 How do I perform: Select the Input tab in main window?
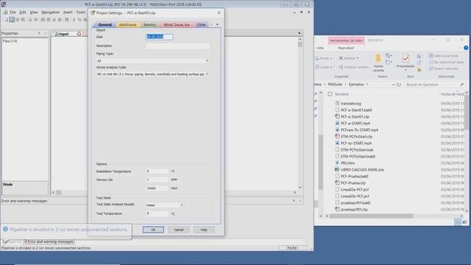tap(64, 34)
